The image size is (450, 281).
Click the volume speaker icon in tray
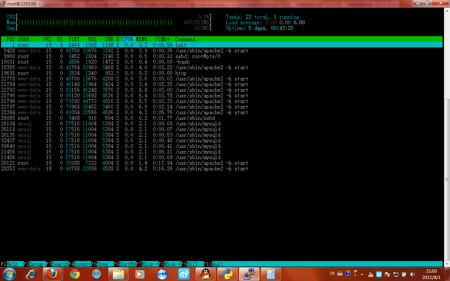pos(412,274)
